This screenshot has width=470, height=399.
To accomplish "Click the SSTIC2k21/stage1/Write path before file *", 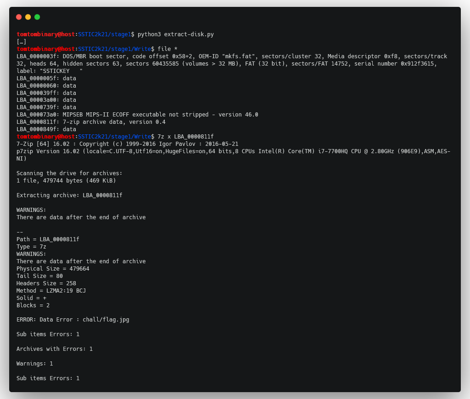I will [x=114, y=49].
